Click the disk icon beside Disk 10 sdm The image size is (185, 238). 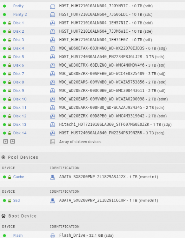[x=53, y=99]
